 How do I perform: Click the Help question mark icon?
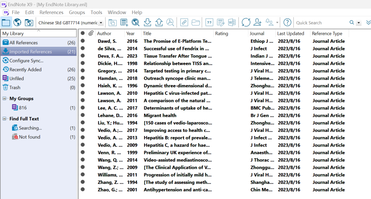pyautogui.click(x=287, y=23)
